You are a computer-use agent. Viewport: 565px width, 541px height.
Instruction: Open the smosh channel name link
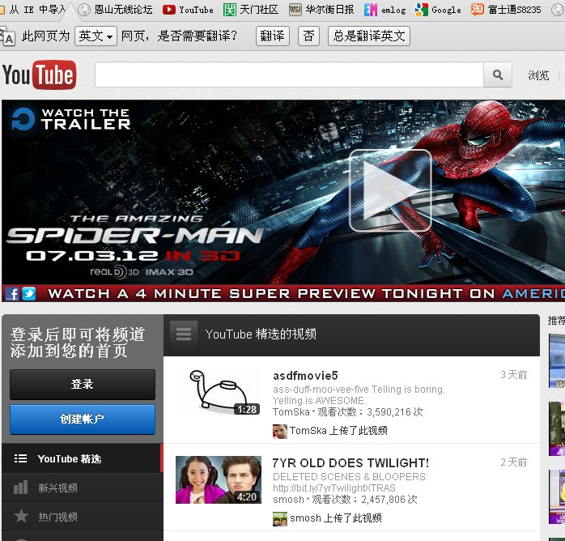pyautogui.click(x=289, y=500)
